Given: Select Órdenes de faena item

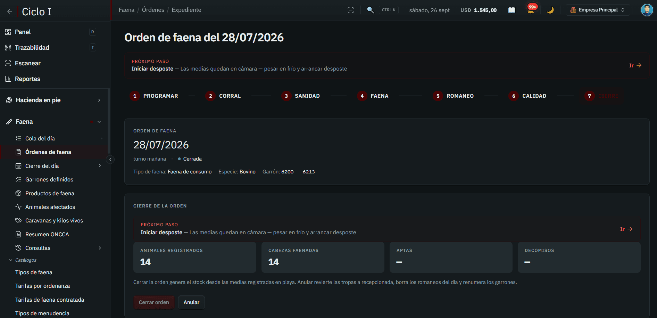Looking at the screenshot, I should click(x=54, y=152).
